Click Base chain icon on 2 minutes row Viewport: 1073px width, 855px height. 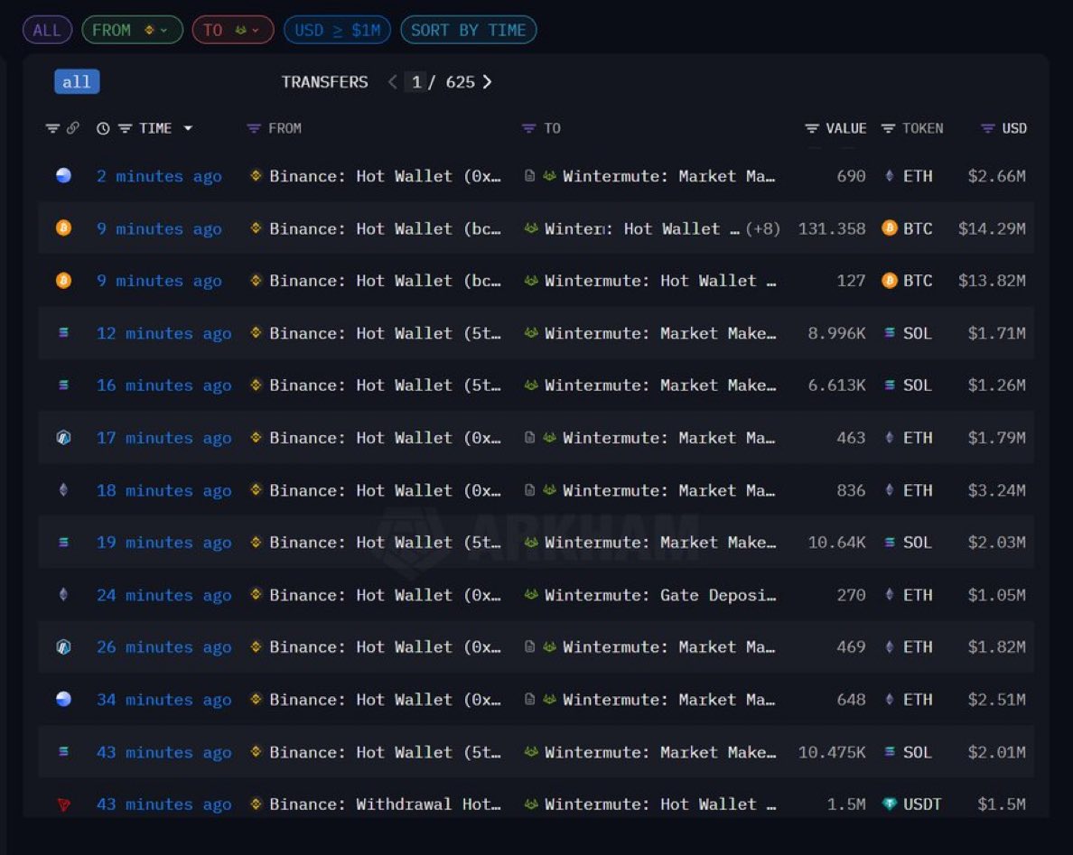(x=63, y=176)
